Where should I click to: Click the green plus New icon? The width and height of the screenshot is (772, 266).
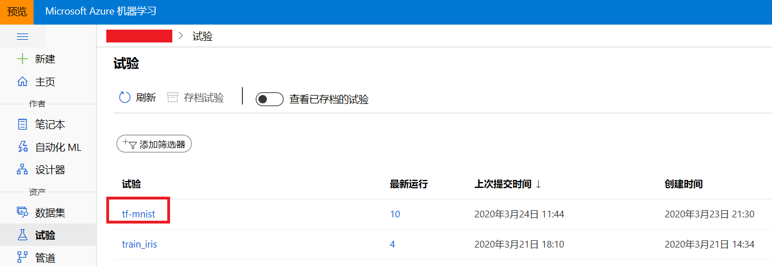(x=22, y=59)
